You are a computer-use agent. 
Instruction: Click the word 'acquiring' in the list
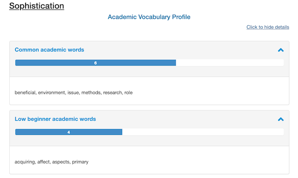[x=25, y=162]
